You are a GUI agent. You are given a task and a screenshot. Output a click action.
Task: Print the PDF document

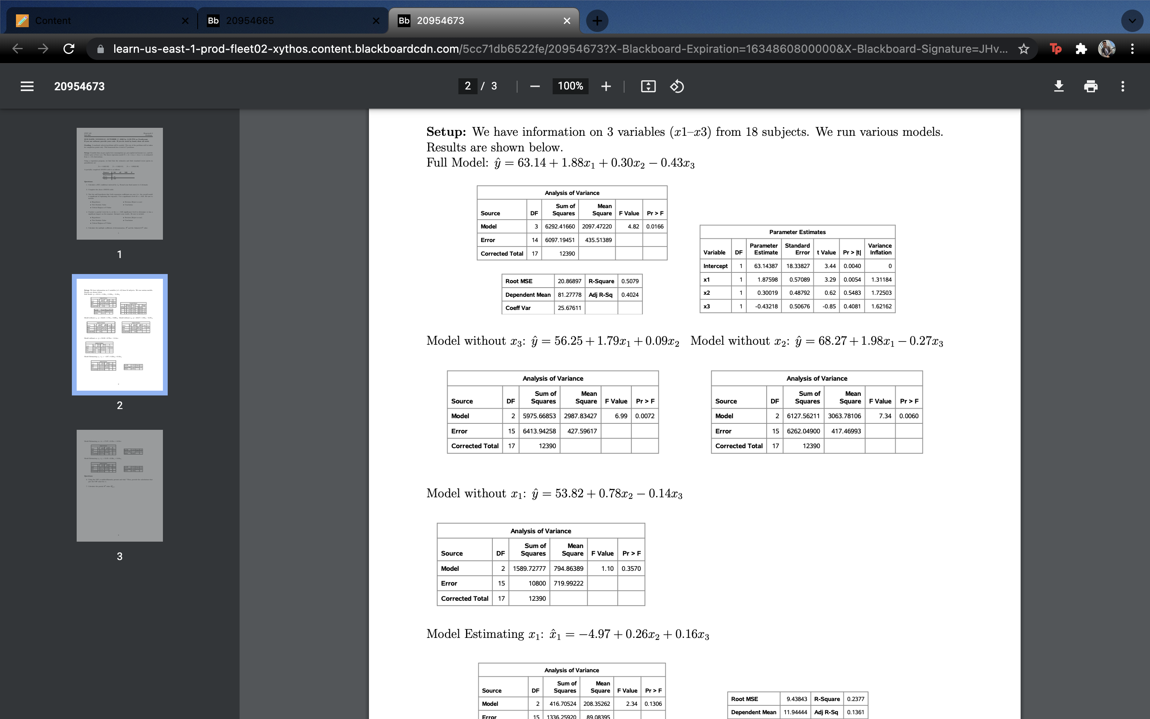point(1091,86)
